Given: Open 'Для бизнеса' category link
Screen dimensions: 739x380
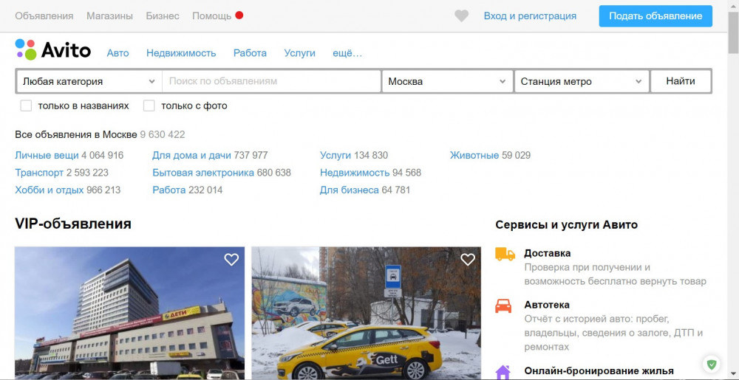Looking at the screenshot, I should tap(350, 190).
